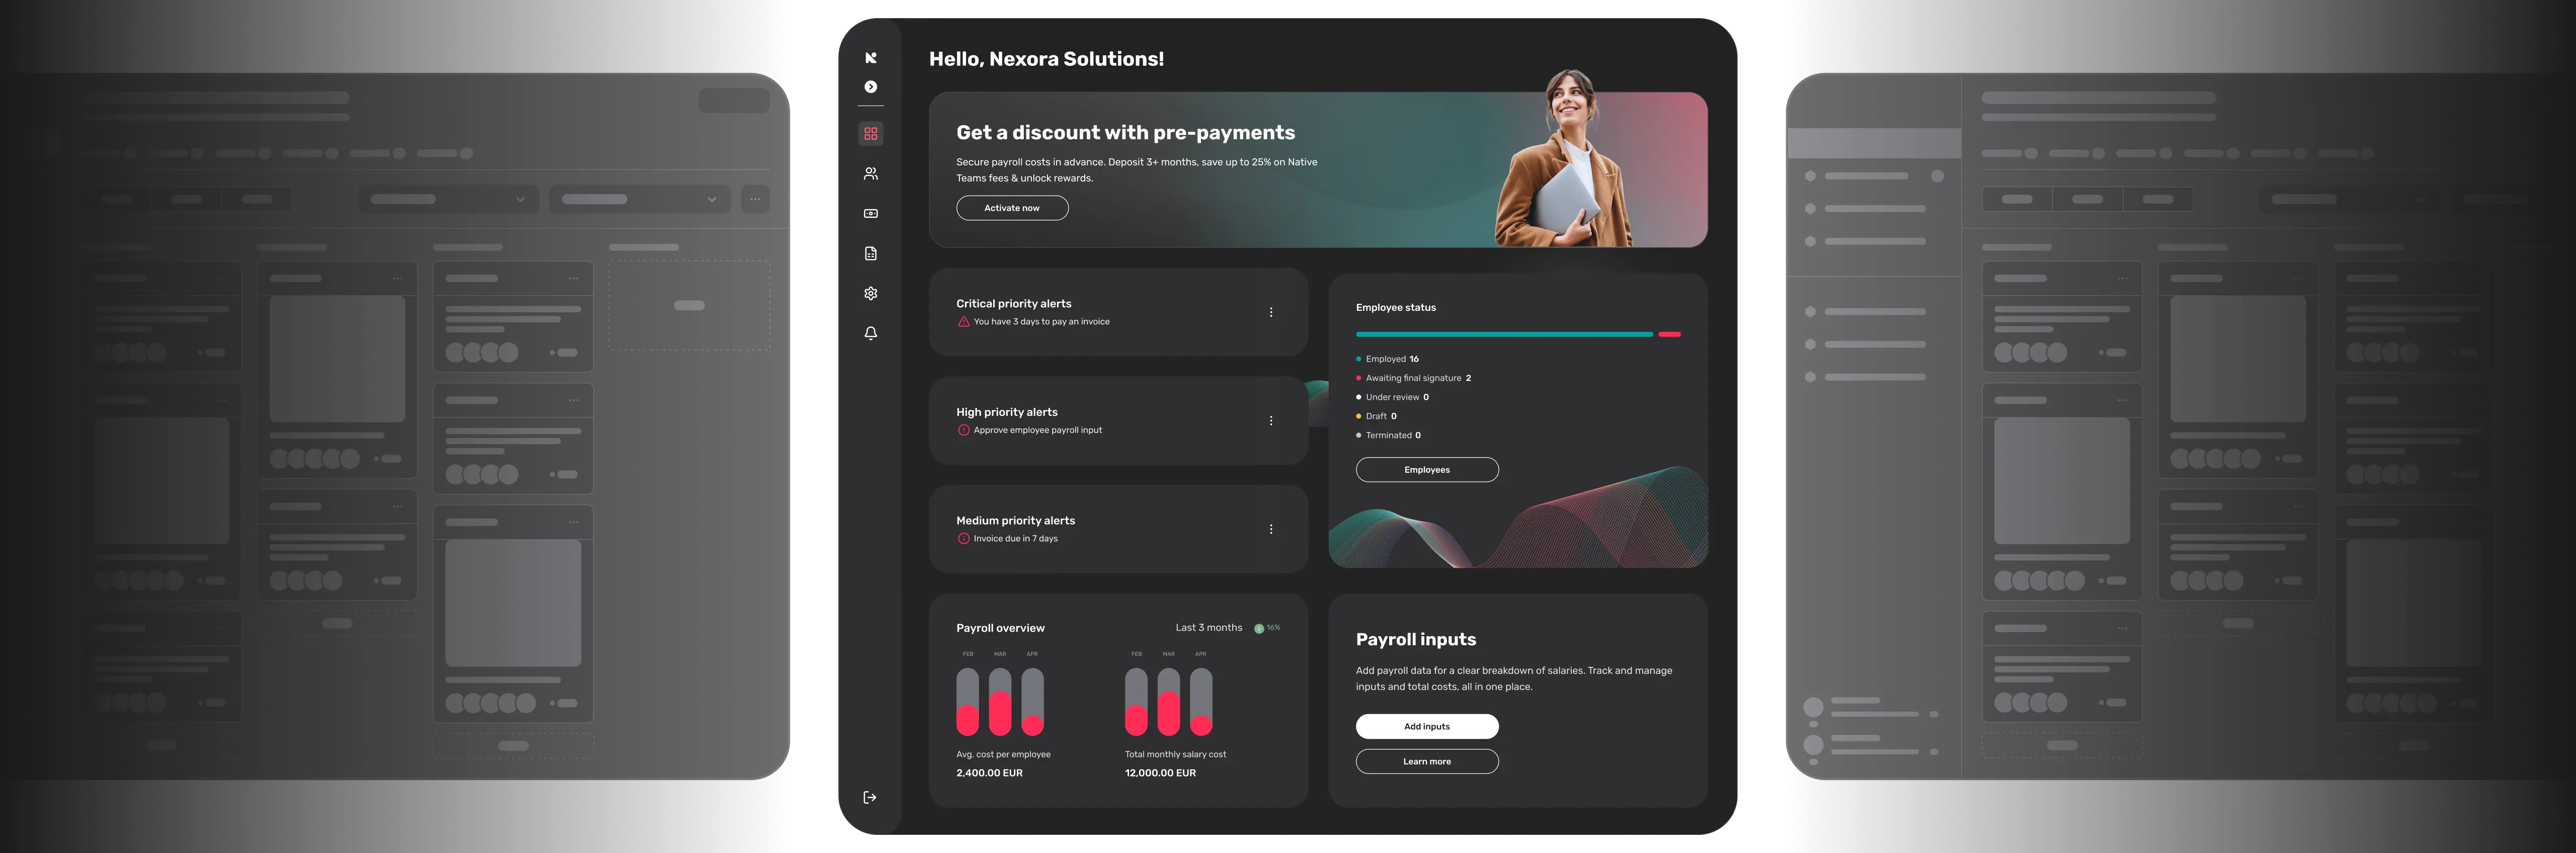Click the Approve employee payroll input alert
This screenshot has height=853, width=2576.
pyautogui.click(x=1037, y=430)
